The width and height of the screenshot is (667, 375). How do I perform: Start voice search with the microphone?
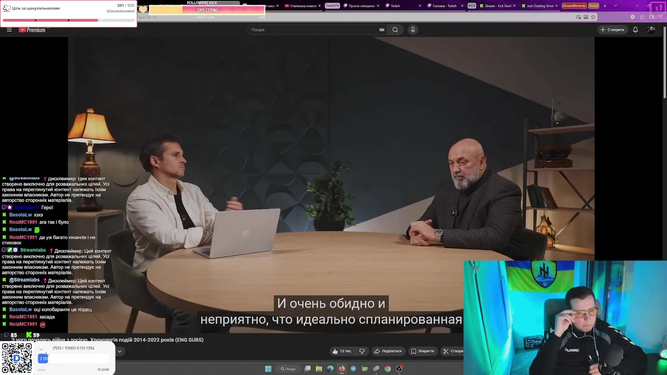[x=413, y=30]
